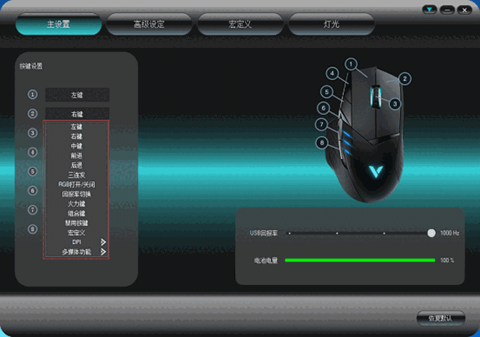This screenshot has width=480, height=337.
Task: Open the 宏定义 tab at top
Action: tap(240, 24)
